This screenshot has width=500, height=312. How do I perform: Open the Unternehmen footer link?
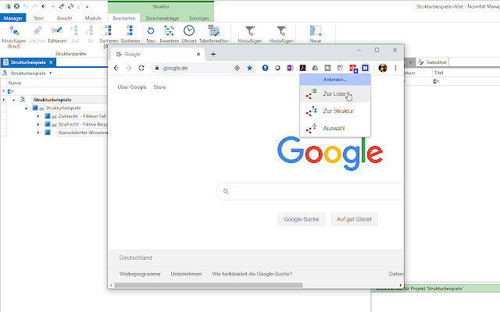[186, 274]
